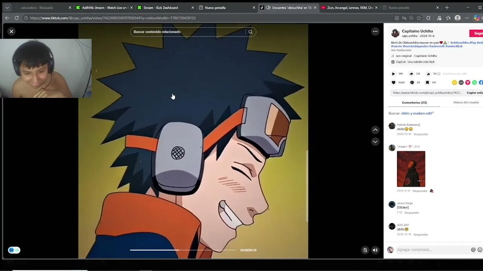Share the video to Facebook
The height and width of the screenshot is (271, 483).
click(x=481, y=82)
